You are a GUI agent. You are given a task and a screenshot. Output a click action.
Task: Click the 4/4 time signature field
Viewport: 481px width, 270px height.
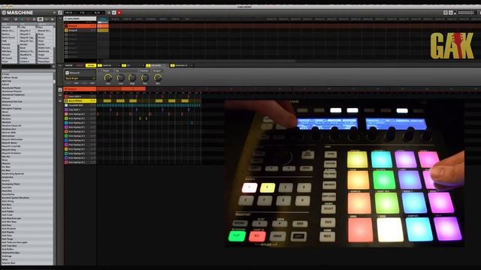click(x=97, y=13)
